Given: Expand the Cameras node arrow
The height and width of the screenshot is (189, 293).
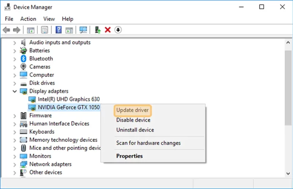Looking at the screenshot, I should click(15, 67).
